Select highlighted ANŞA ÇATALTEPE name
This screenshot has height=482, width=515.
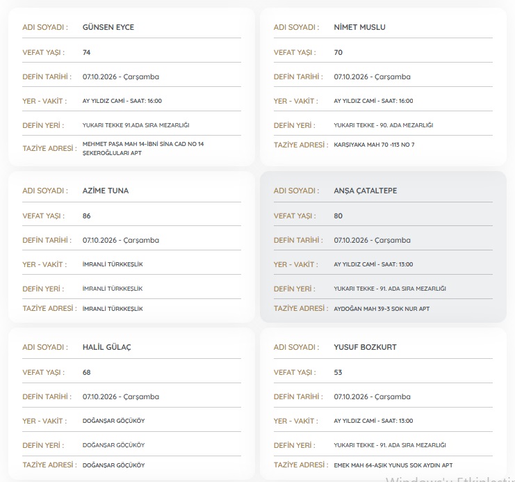[x=366, y=191]
